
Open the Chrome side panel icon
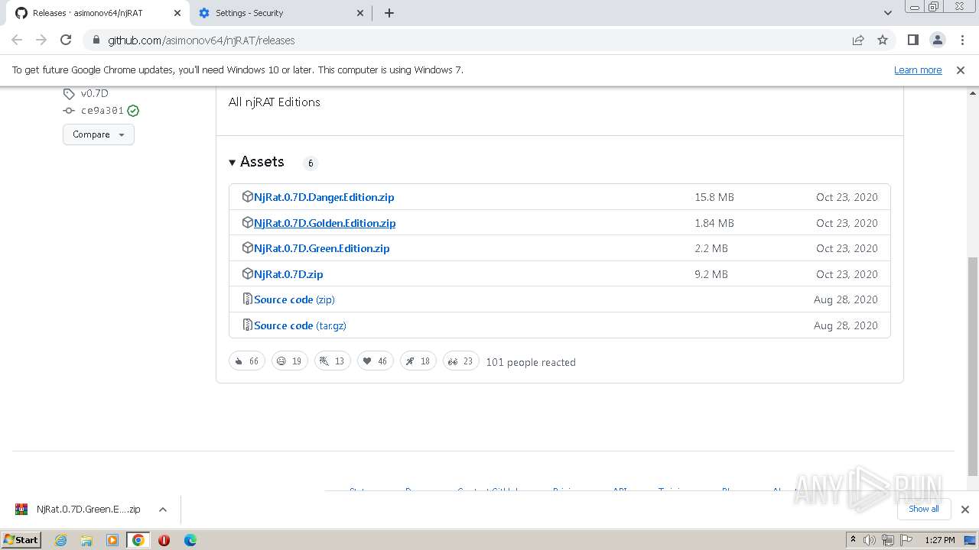(x=912, y=40)
